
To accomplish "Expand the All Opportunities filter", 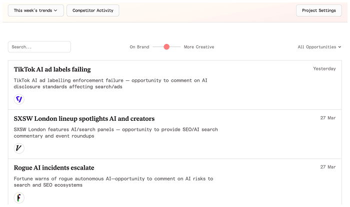I will (319, 47).
